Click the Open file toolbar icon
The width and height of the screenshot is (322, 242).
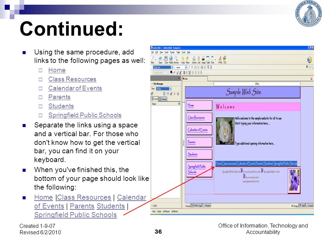[x=160, y=58]
